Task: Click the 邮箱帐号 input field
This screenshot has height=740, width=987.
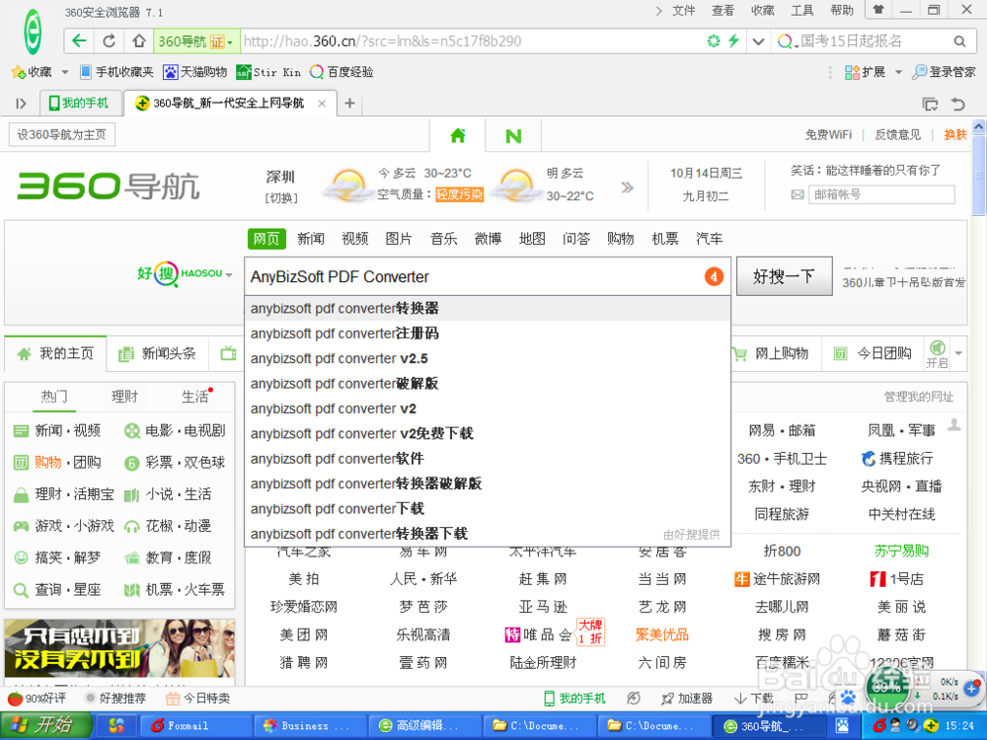Action: coord(881,194)
